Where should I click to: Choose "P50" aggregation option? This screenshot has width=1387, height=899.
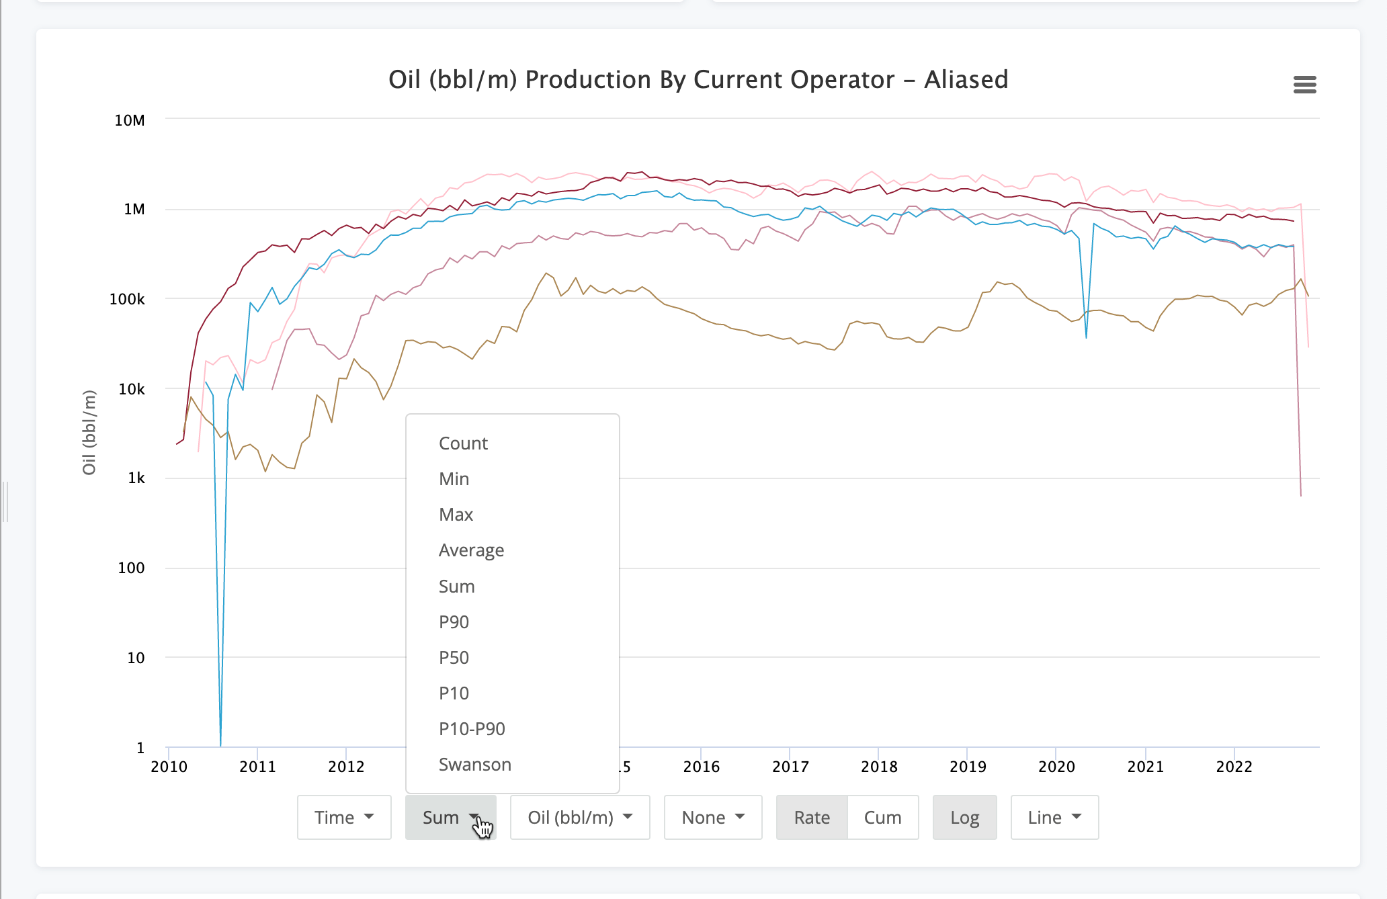click(x=454, y=657)
